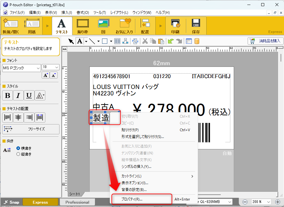The width and height of the screenshot is (284, 207).
Task: Select the シート1 sheet tab
Action: click(x=75, y=194)
